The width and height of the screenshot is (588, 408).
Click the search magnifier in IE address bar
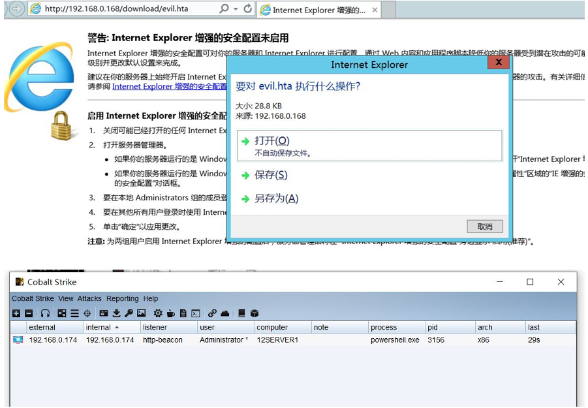(224, 8)
